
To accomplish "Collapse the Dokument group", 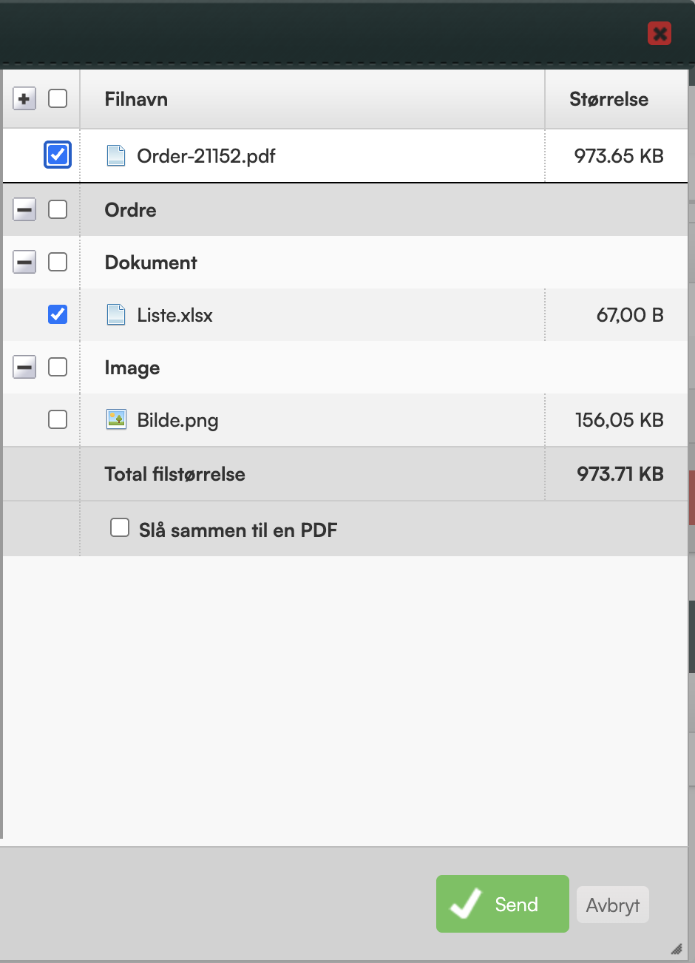I will [24, 263].
